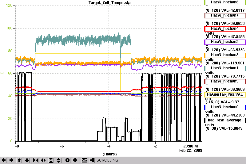Select the HacAi_hpchan7 curve legend entry
The image size is (246, 164).
(x=225, y=15)
